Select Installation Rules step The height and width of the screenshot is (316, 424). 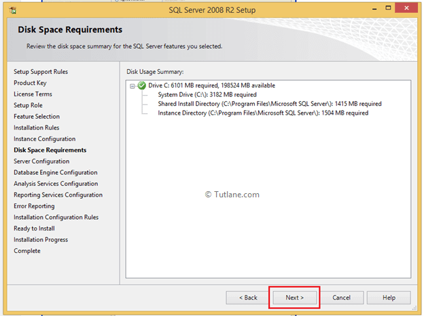[37, 127]
